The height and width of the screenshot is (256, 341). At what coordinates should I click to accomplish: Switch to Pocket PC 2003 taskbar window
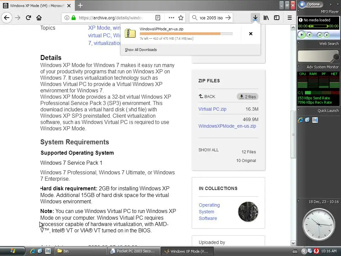(134, 251)
